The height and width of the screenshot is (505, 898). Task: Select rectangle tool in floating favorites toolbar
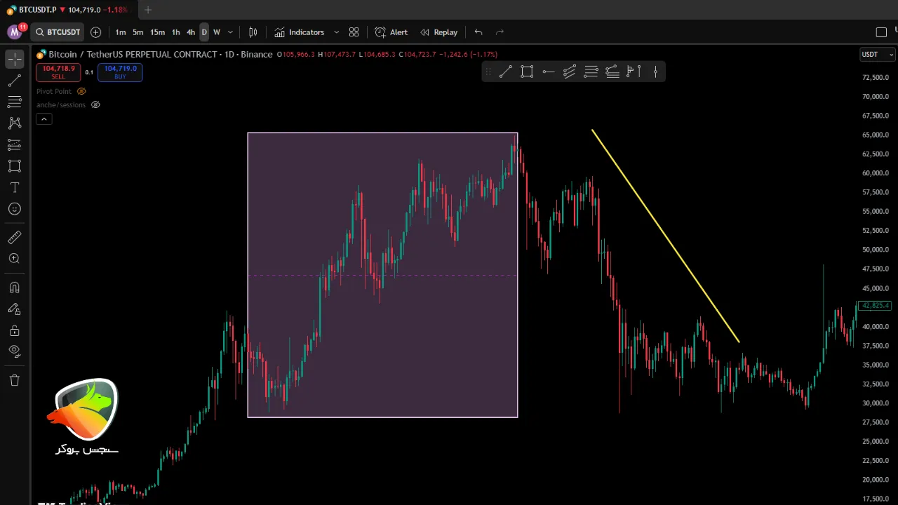pyautogui.click(x=527, y=72)
